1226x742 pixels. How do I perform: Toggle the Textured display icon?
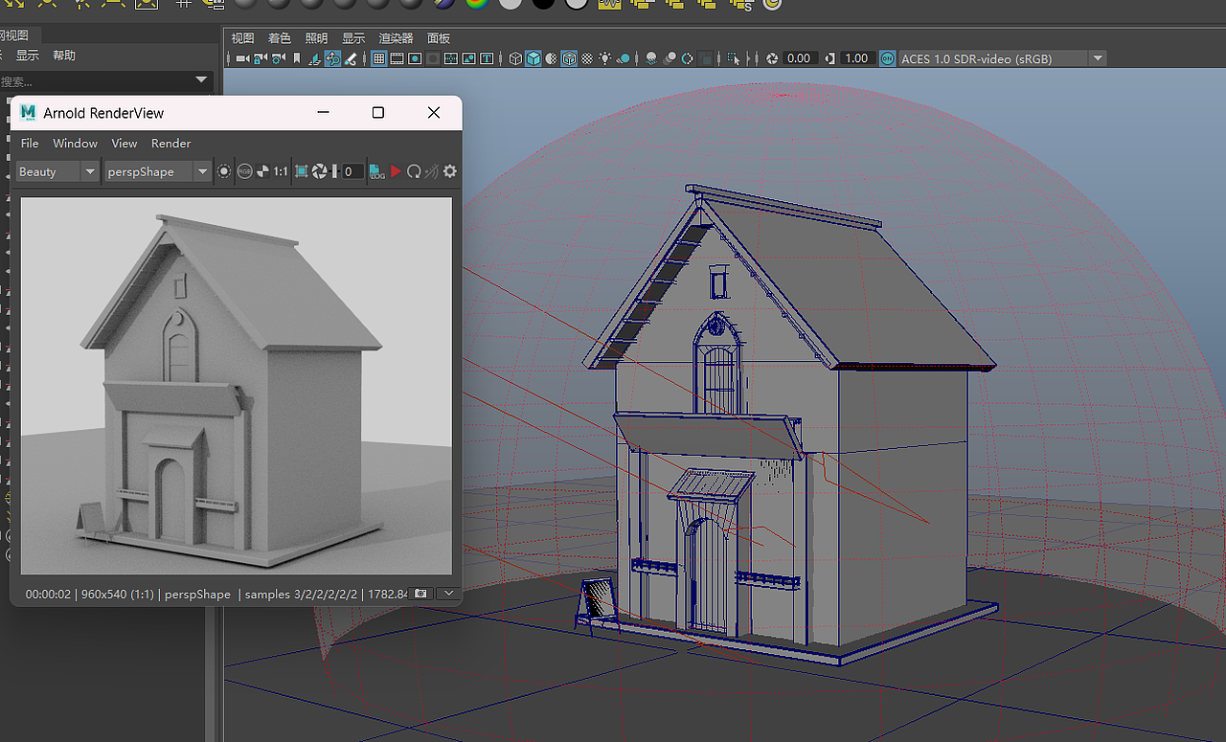[x=587, y=58]
